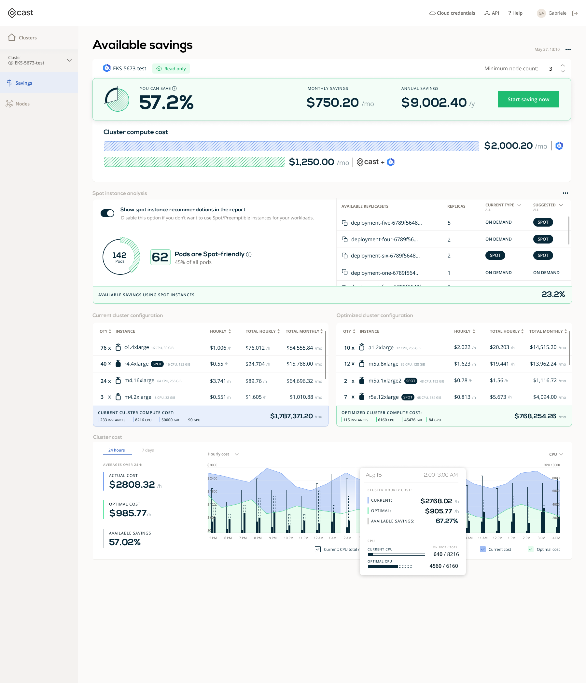This screenshot has width=586, height=683.
Task: Click '$1,787,371.20' current compute cost
Action: 291,416
